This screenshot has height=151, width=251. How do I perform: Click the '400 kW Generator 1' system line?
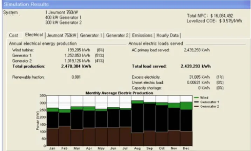click(63, 17)
